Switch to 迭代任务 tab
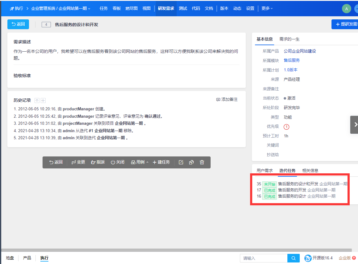 (287, 171)
